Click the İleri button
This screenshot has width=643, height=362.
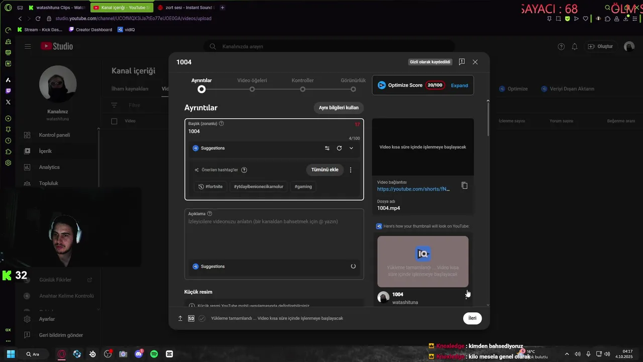(472, 318)
